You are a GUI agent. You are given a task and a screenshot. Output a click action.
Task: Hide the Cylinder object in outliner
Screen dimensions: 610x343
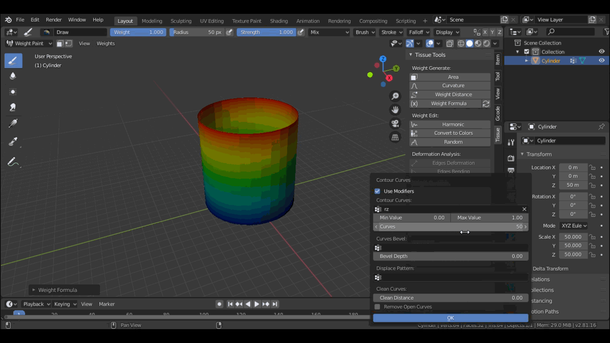coord(602,61)
